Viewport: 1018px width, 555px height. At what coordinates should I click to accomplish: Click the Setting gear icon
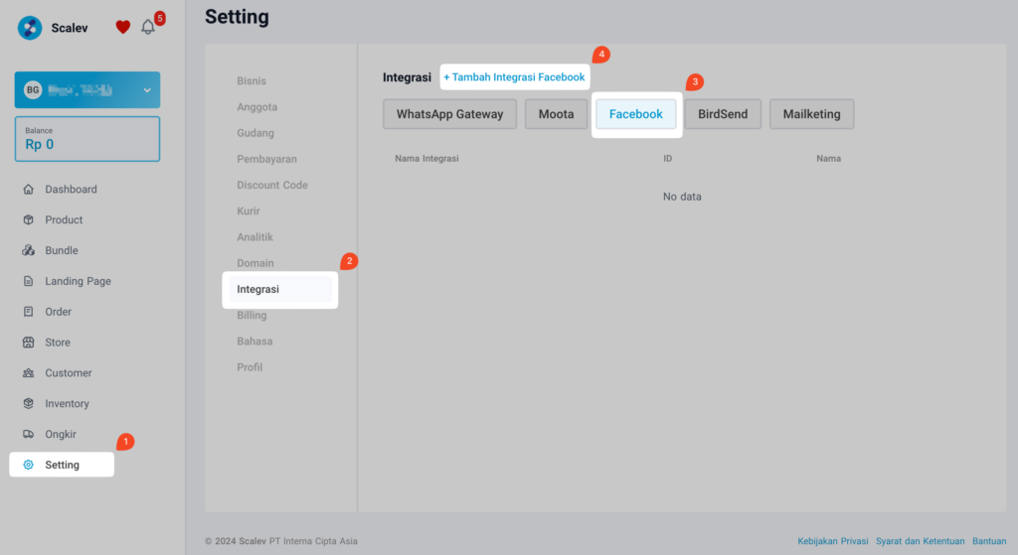[28, 465]
